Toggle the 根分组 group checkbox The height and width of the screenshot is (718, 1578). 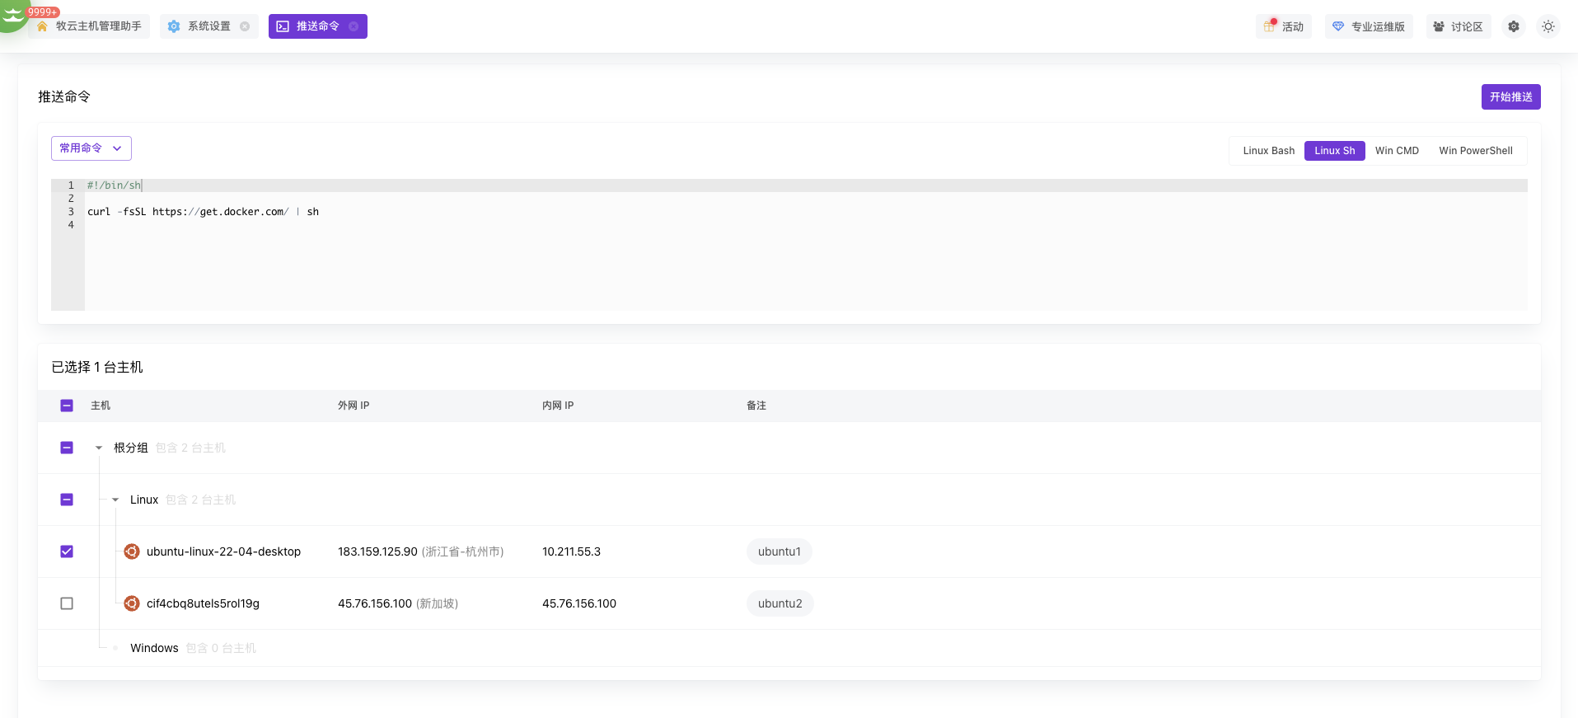[67, 448]
